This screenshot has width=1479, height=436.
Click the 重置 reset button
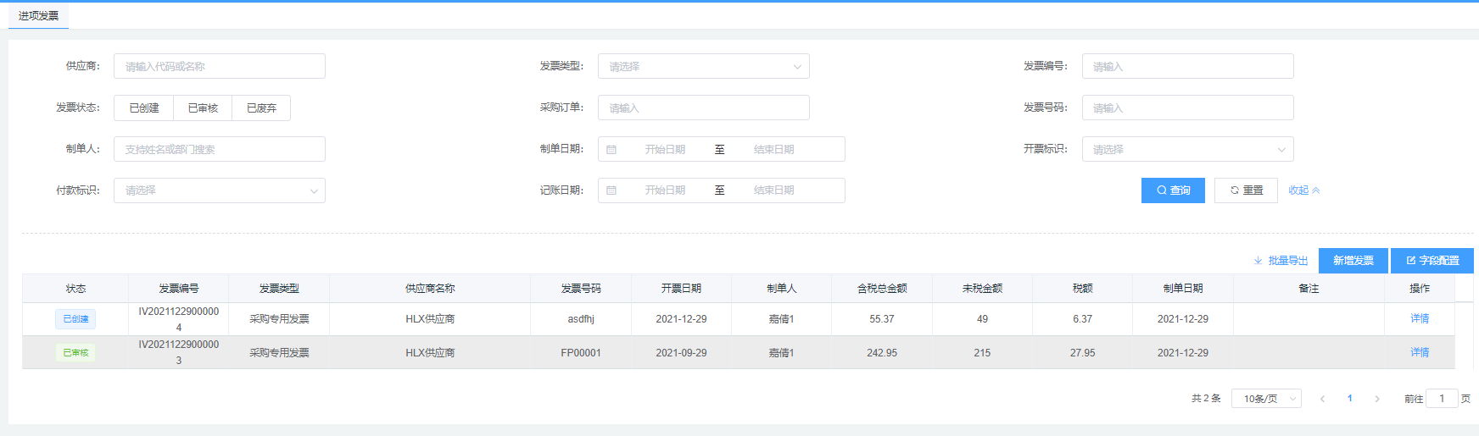[1247, 190]
